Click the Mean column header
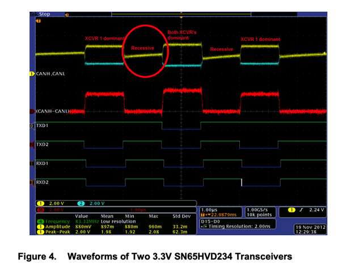 pos(107,216)
